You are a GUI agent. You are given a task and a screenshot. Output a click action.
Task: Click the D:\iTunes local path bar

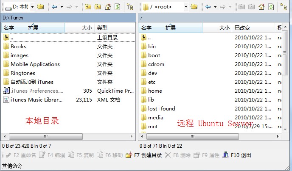[x=68, y=18]
